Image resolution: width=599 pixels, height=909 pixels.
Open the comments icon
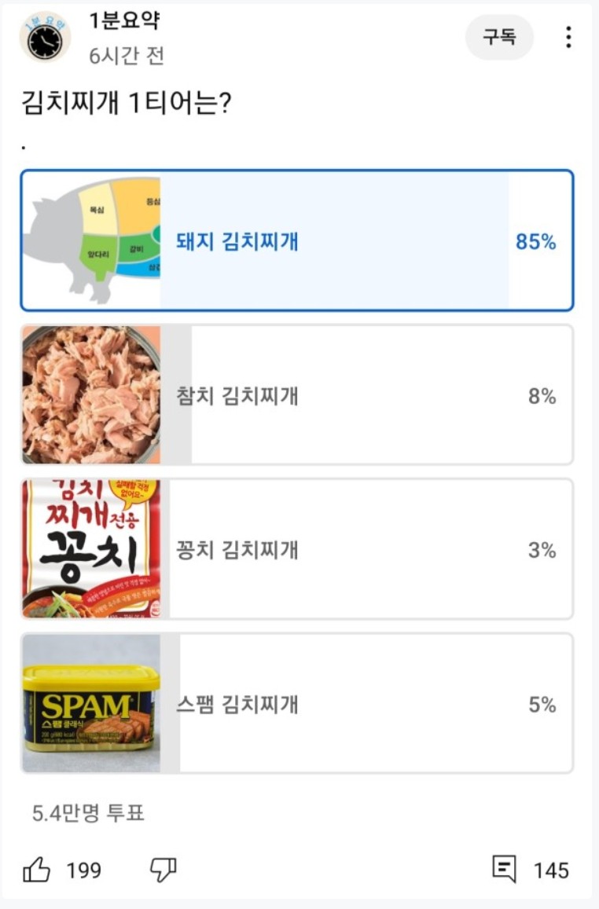(504, 869)
